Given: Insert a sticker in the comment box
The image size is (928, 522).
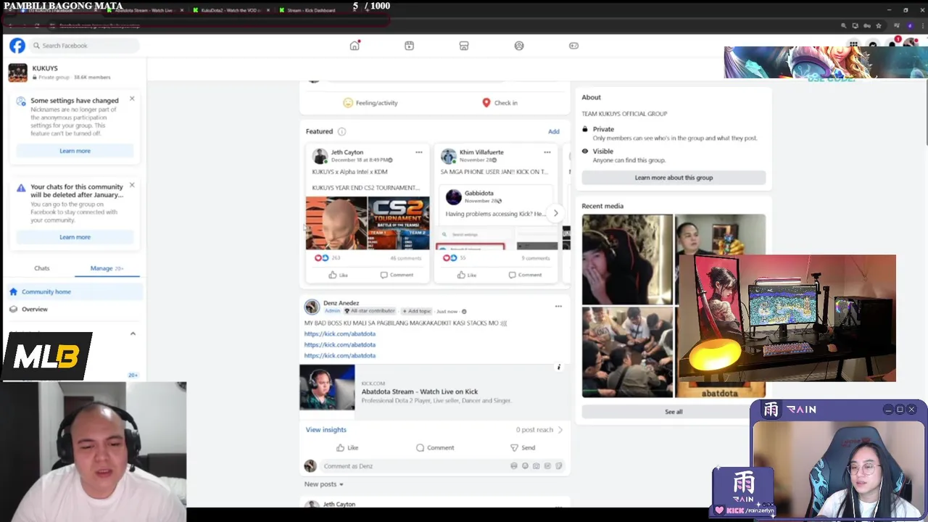Looking at the screenshot, I should click(x=558, y=466).
